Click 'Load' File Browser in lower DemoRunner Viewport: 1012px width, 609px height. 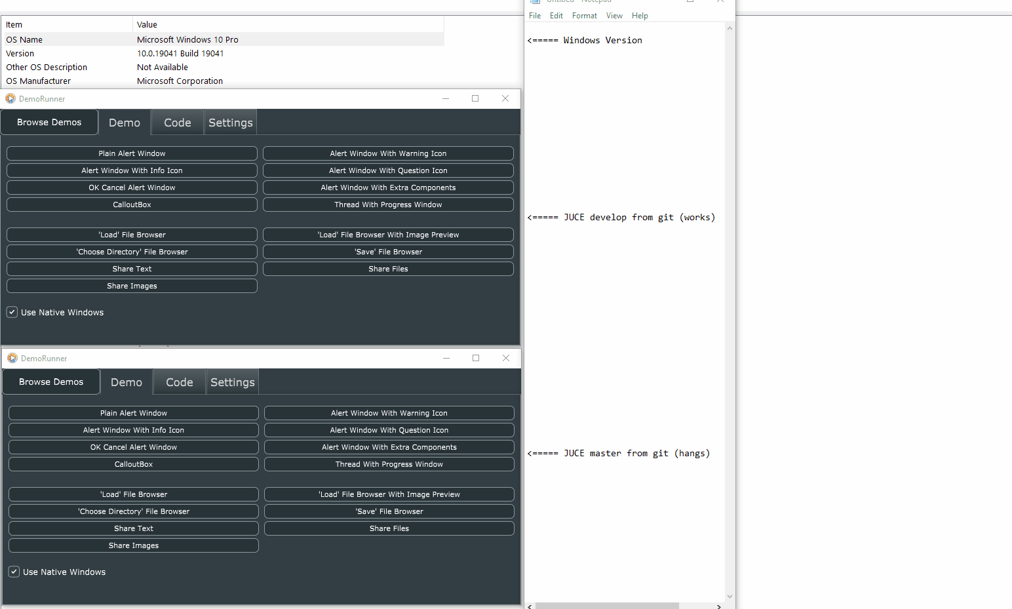pyautogui.click(x=134, y=494)
